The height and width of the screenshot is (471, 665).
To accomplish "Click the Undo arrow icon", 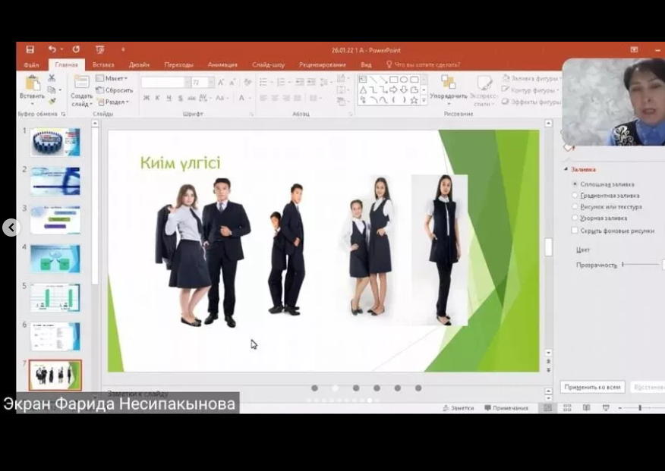I will pos(52,49).
